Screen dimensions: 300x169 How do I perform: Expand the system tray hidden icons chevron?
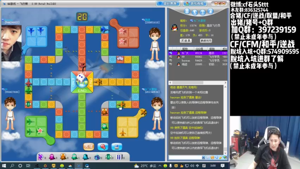[x=160, y=166]
